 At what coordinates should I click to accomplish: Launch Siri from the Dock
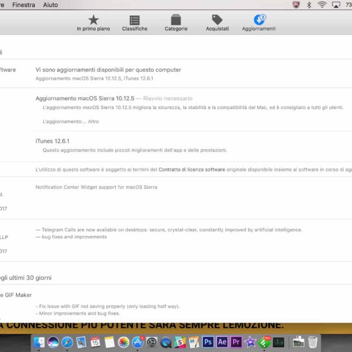(53, 342)
